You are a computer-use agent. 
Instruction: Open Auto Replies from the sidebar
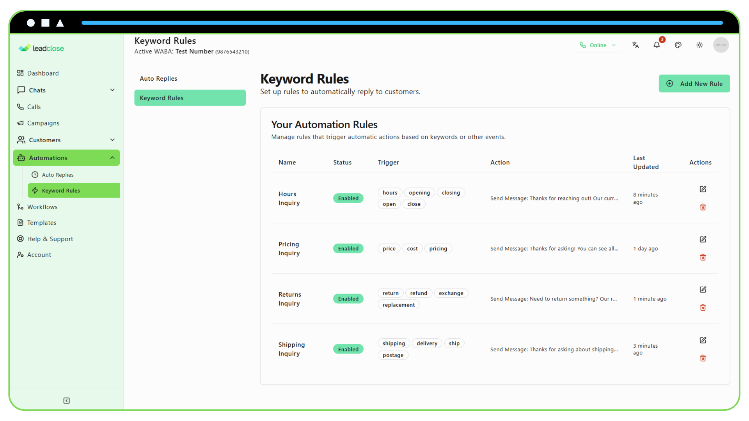tap(58, 175)
